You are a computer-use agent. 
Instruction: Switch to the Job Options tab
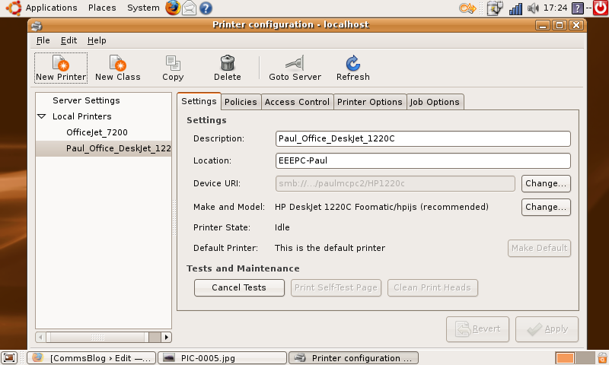coord(435,102)
